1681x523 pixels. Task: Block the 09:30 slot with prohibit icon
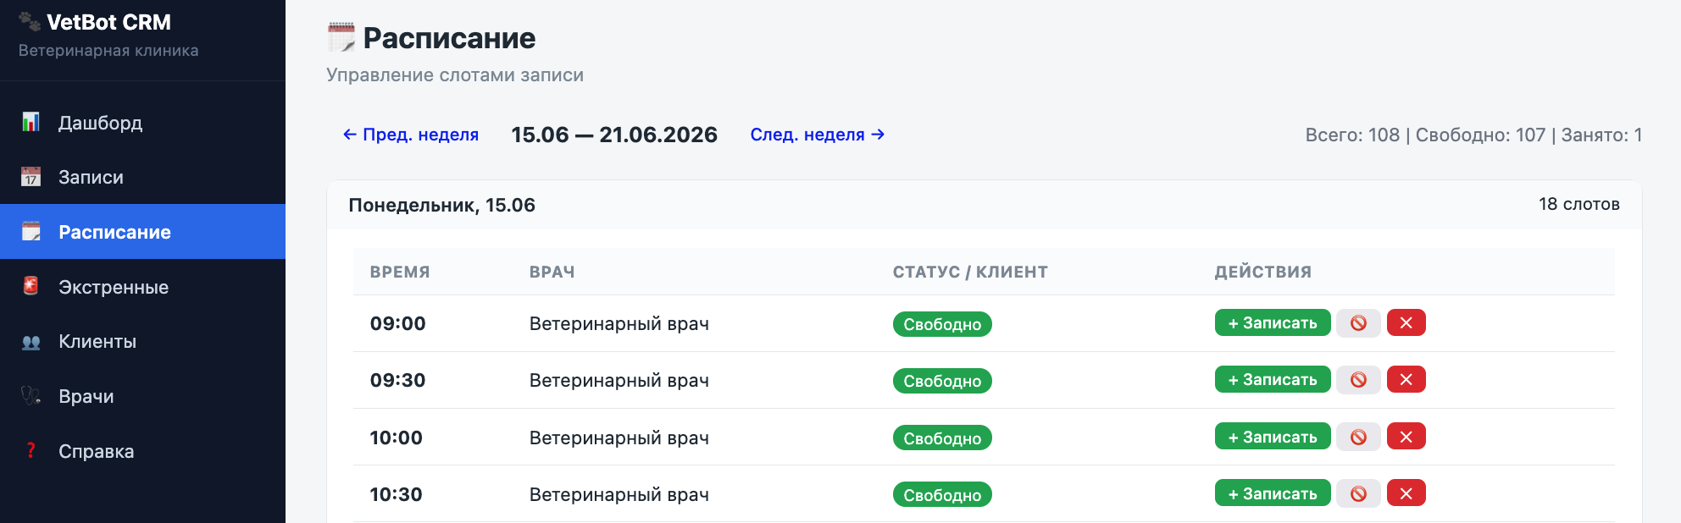(x=1358, y=379)
